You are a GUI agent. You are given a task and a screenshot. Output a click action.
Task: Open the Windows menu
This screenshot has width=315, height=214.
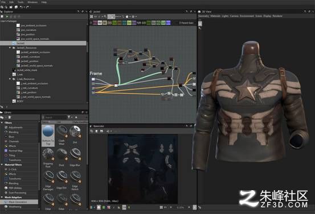32,2
